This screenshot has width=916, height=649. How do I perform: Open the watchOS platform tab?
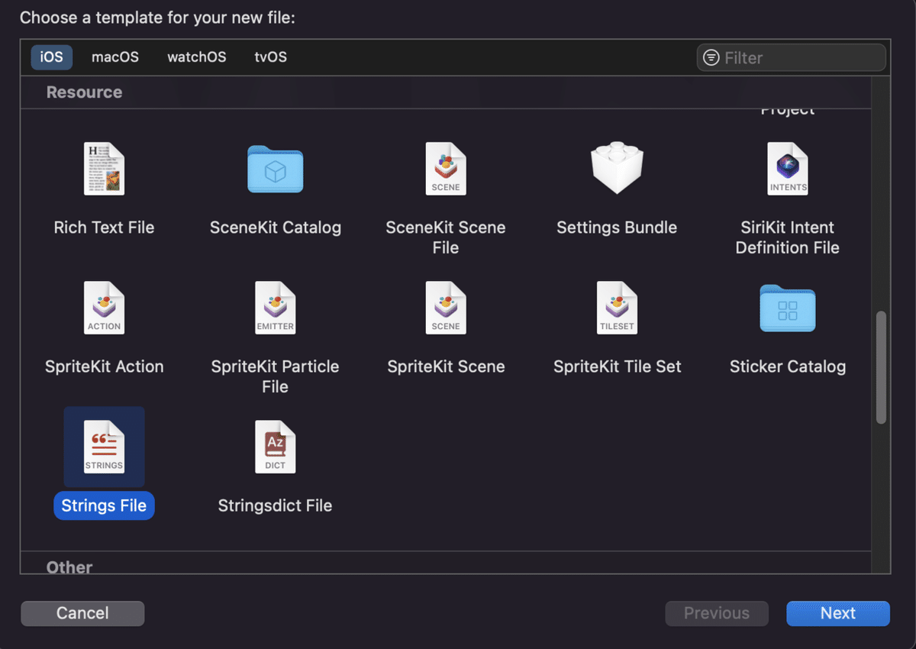197,57
